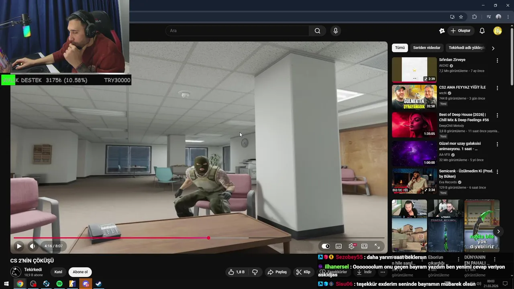Mute the video with speaker icon
This screenshot has width=514, height=289.
tap(33, 246)
